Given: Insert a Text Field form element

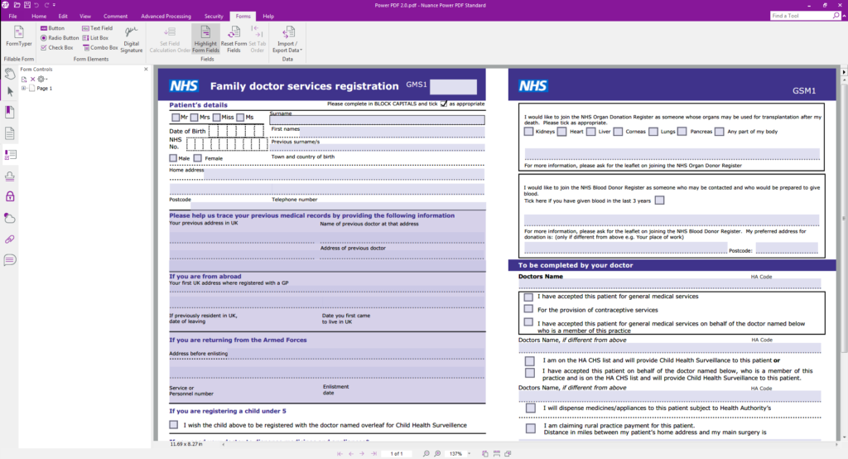Looking at the screenshot, I should pyautogui.click(x=98, y=28).
